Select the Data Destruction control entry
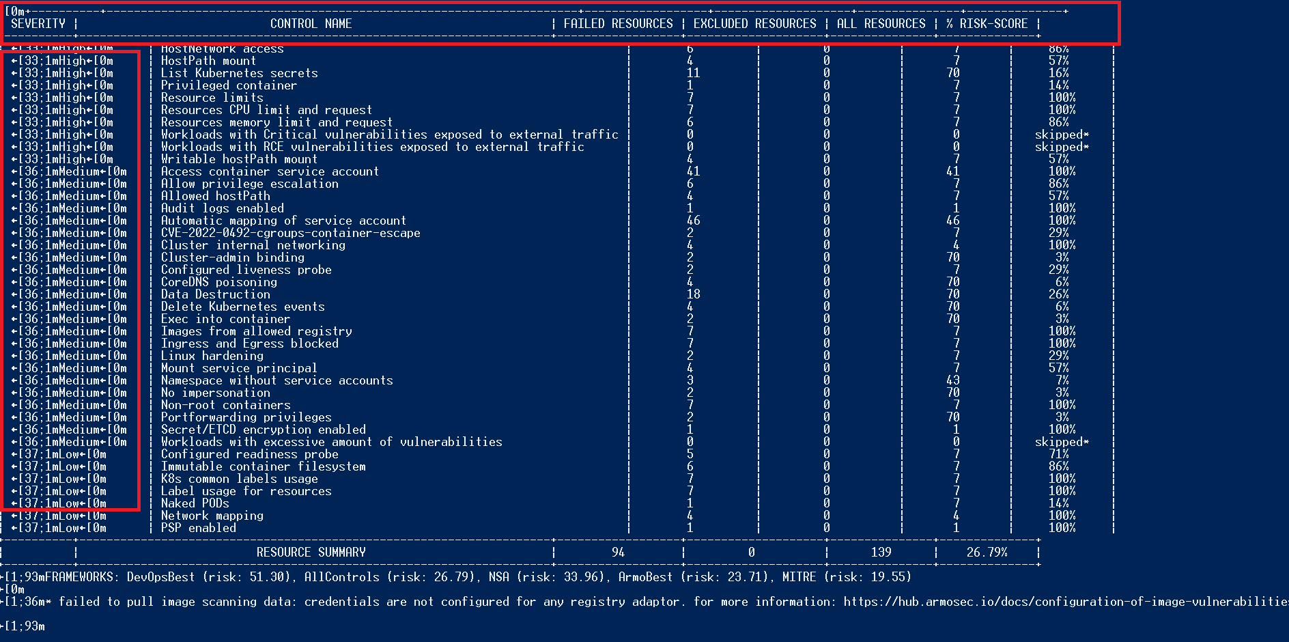The height and width of the screenshot is (642, 1289). (x=215, y=294)
